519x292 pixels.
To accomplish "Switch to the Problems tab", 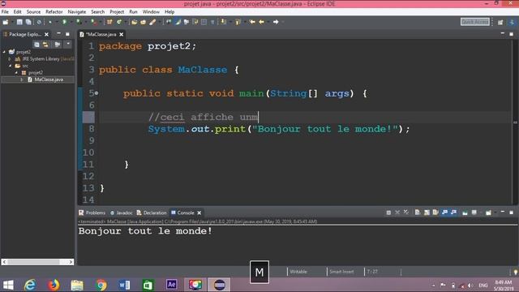I will point(92,213).
